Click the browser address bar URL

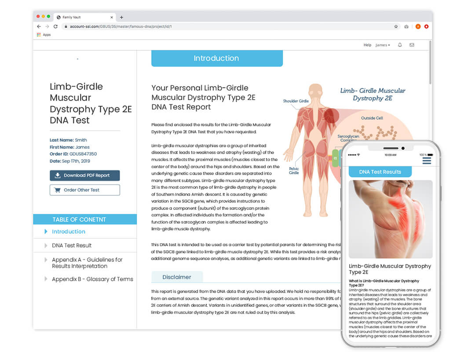(121, 26)
